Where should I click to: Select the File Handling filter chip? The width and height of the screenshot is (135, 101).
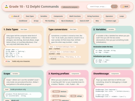[x=50, y=21]
